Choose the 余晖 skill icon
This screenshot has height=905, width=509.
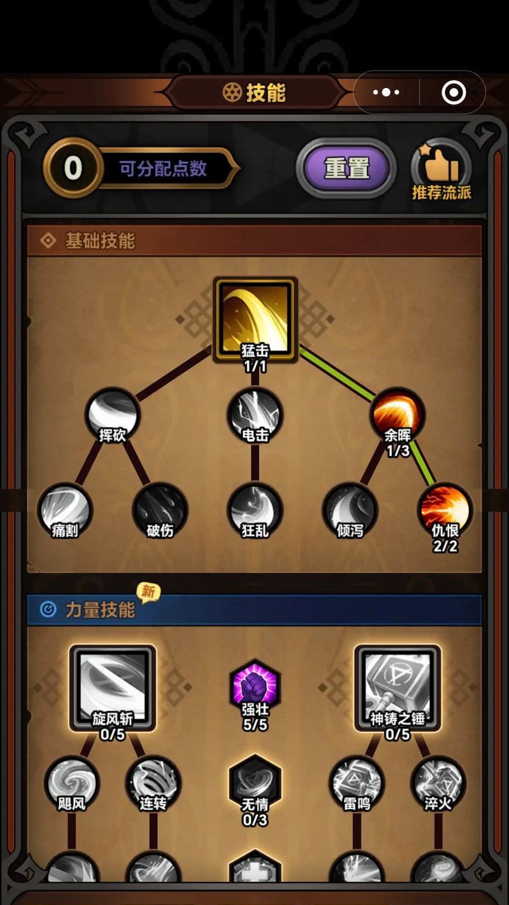click(397, 415)
